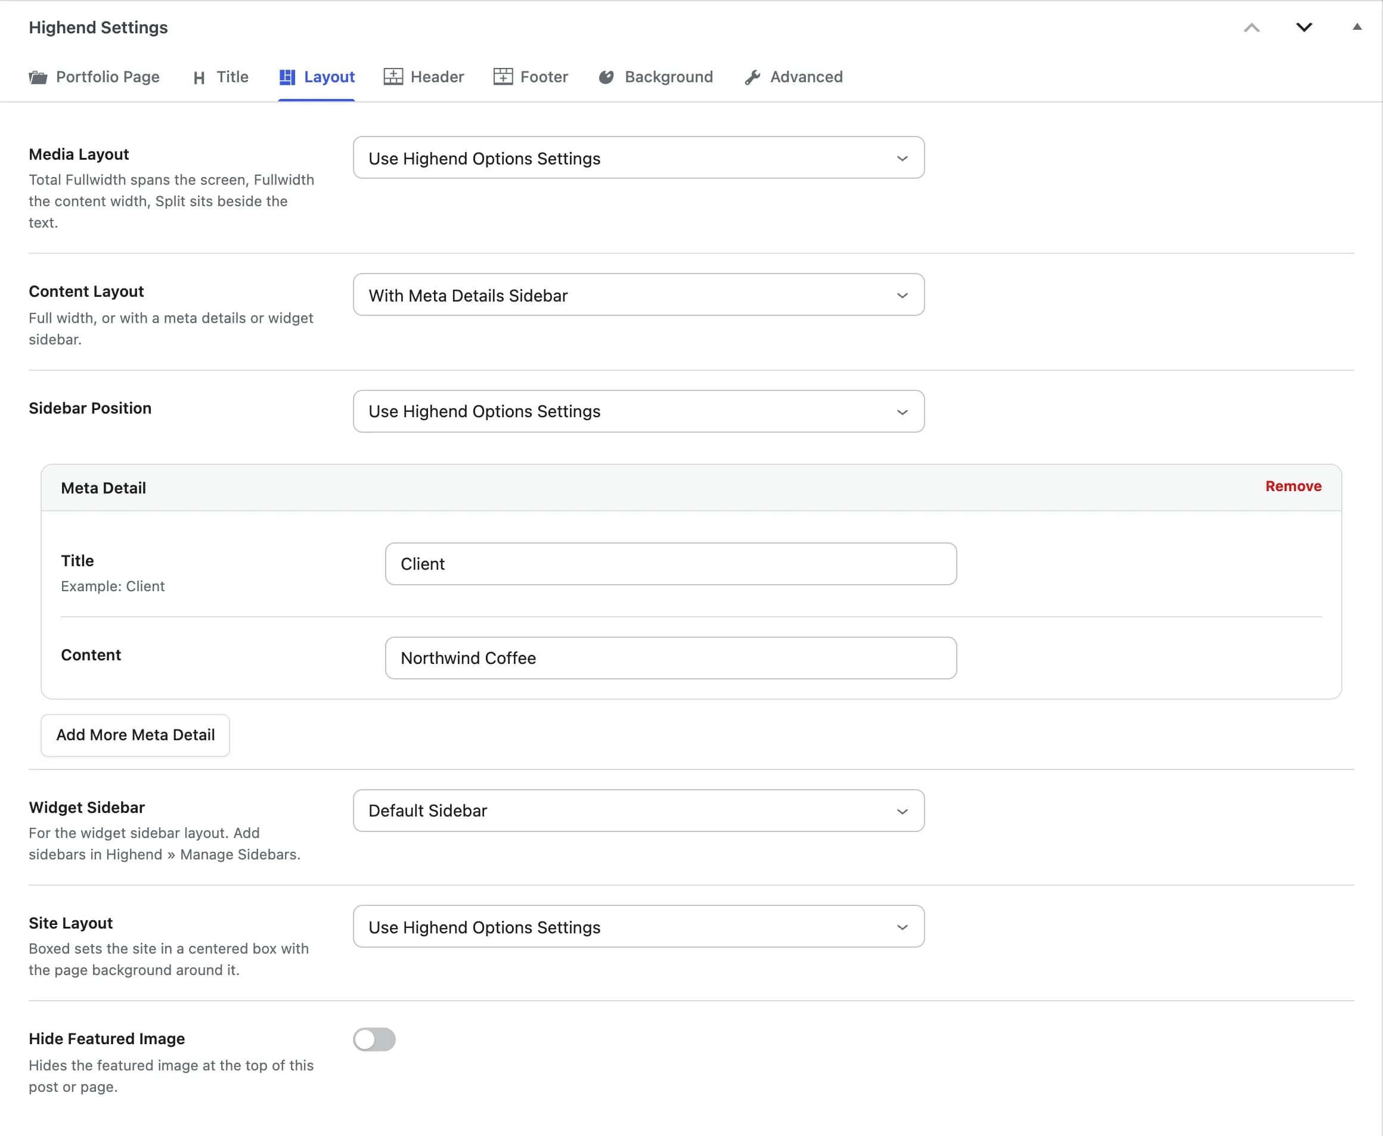Click the Highend Settings panel heading
The height and width of the screenshot is (1136, 1383).
coord(98,27)
